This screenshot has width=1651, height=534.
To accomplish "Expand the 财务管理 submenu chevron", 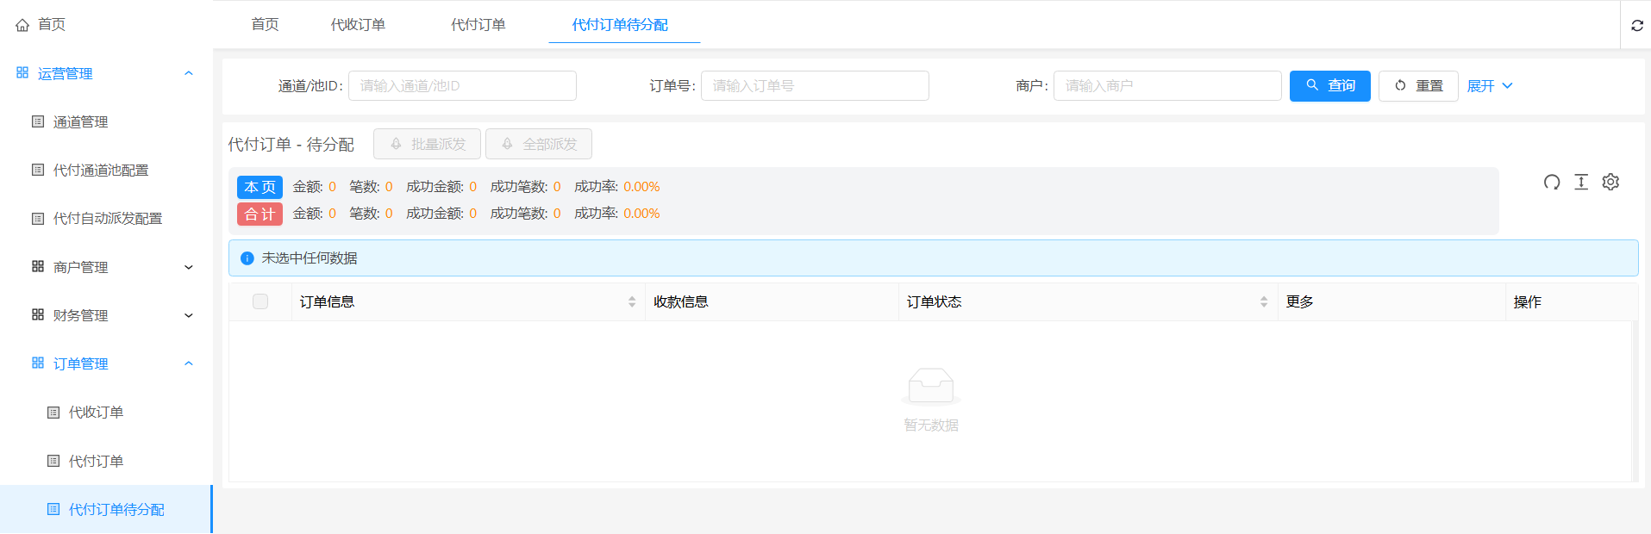I will [189, 315].
